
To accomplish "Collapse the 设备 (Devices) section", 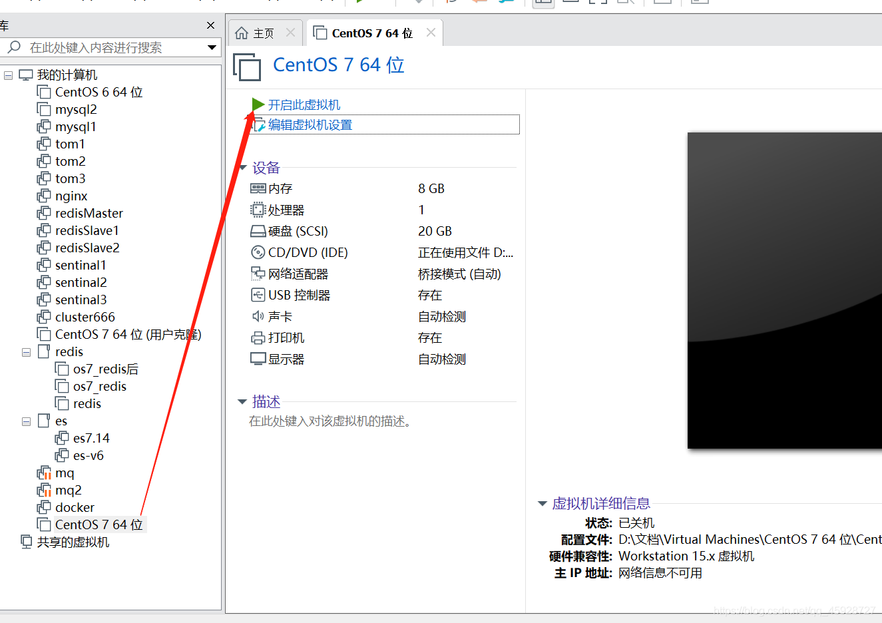I will (x=242, y=168).
